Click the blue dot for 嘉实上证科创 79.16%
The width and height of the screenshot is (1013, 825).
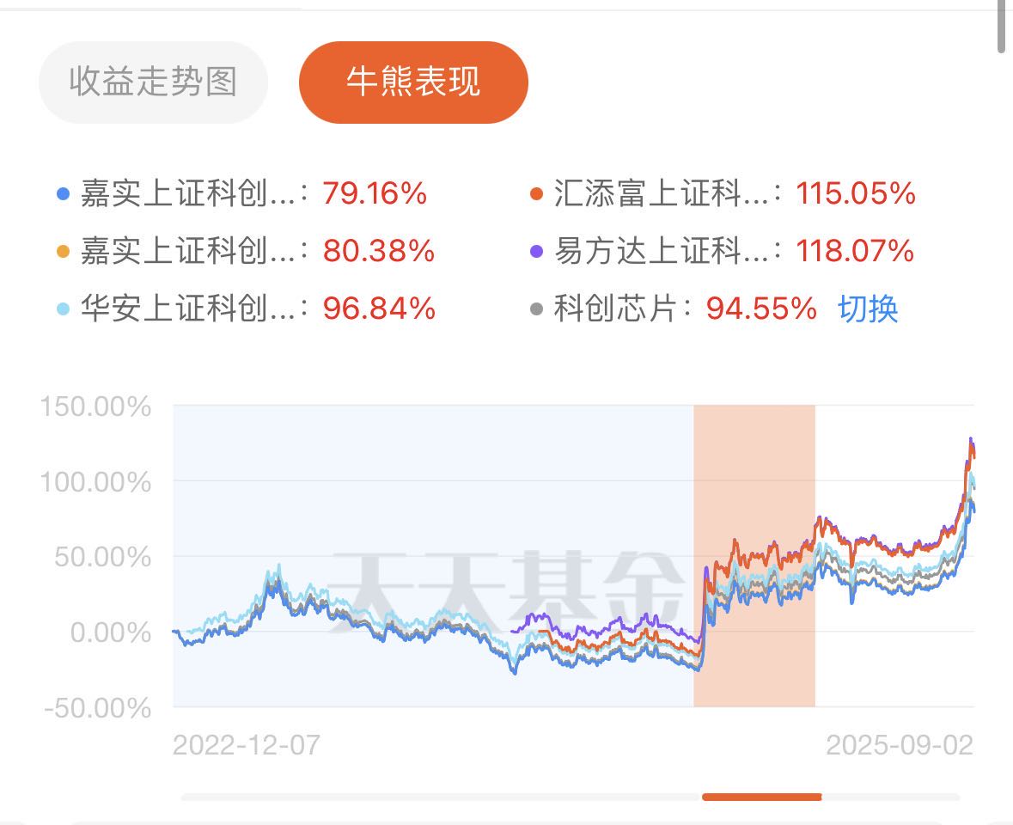(63, 194)
